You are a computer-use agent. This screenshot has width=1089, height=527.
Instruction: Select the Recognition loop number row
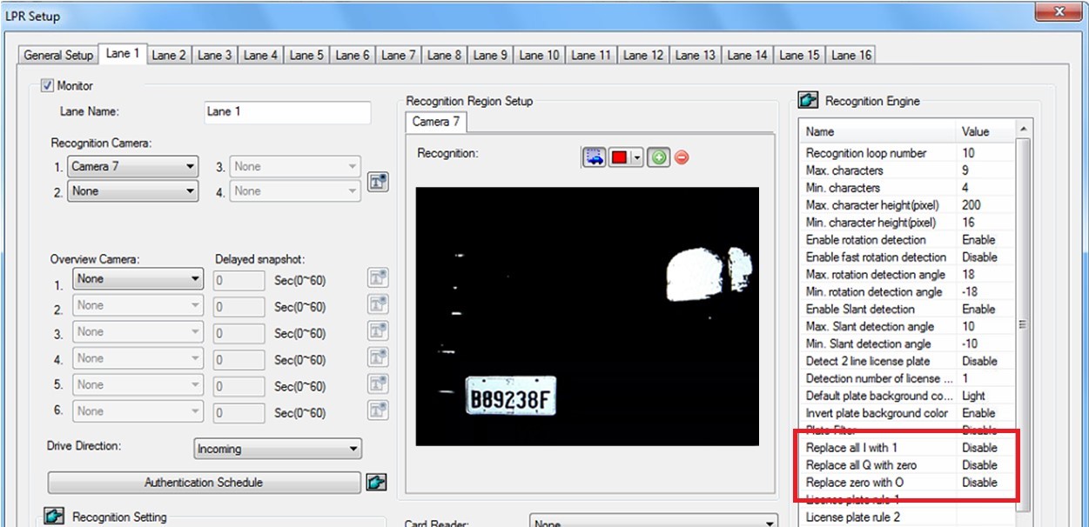[906, 153]
